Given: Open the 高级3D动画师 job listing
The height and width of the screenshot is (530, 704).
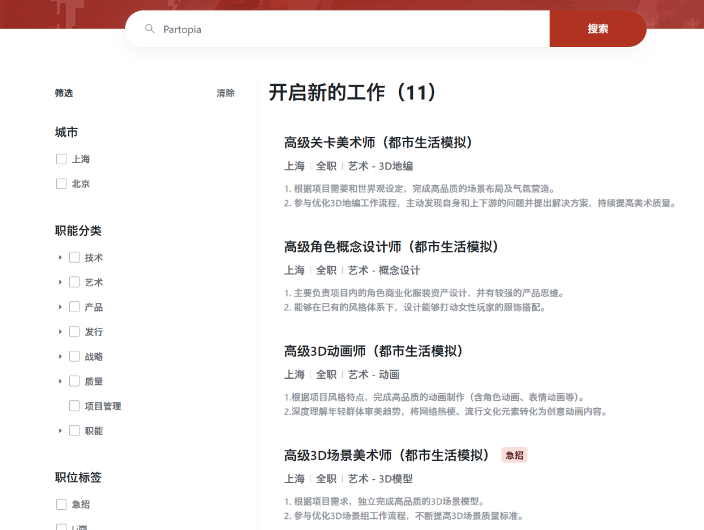Looking at the screenshot, I should coord(374,351).
